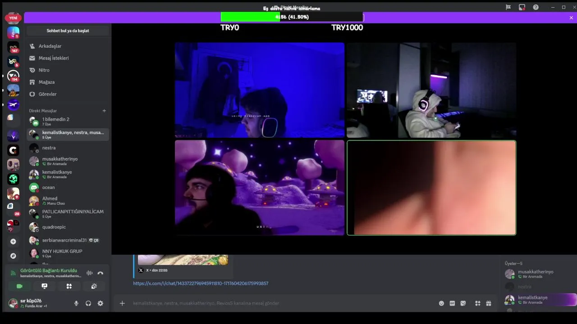Viewport: 577px width, 324px height.
Task: Open the sticker picker
Action: point(463,303)
